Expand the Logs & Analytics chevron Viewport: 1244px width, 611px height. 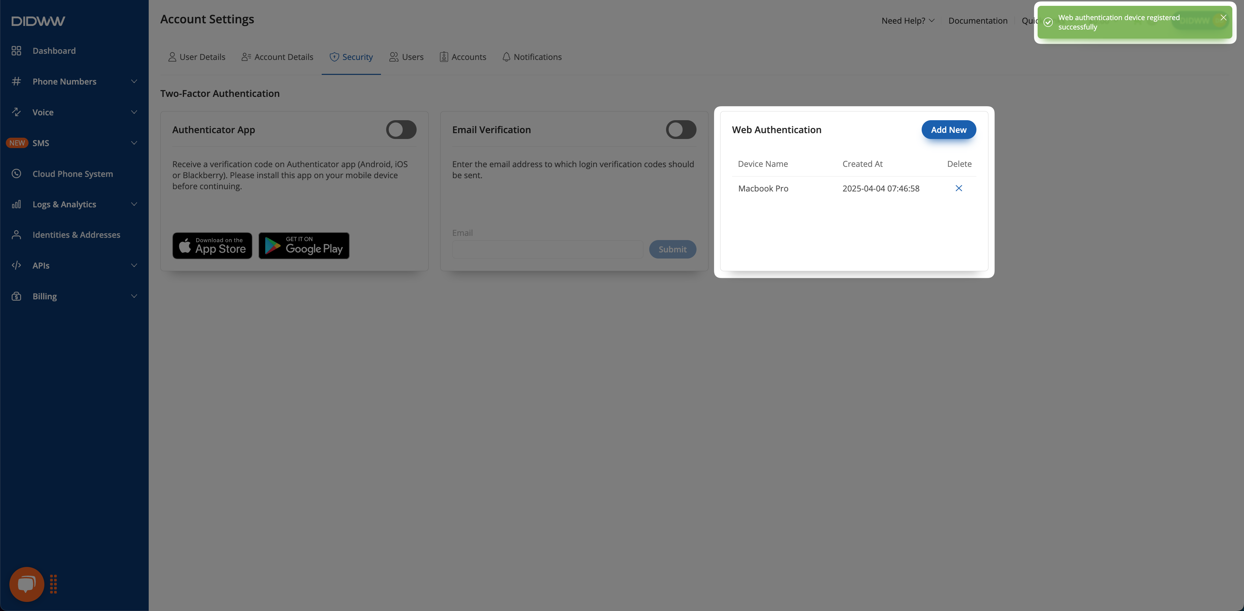point(134,204)
